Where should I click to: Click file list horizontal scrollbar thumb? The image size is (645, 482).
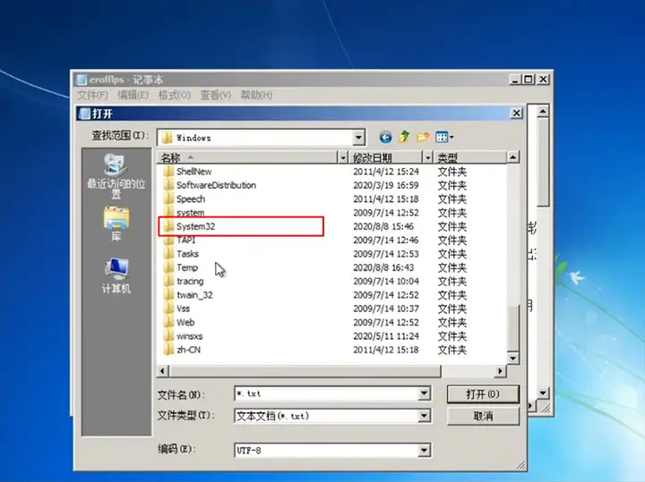[x=305, y=371]
